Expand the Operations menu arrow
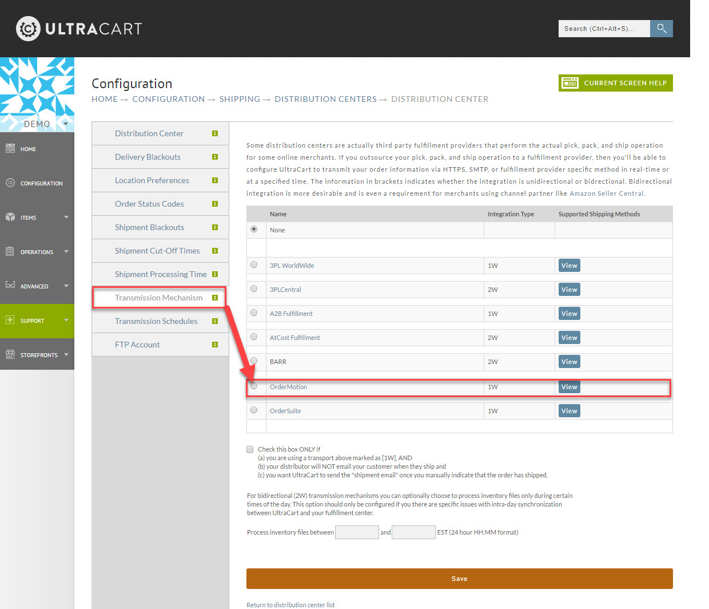709x609 pixels. (66, 252)
